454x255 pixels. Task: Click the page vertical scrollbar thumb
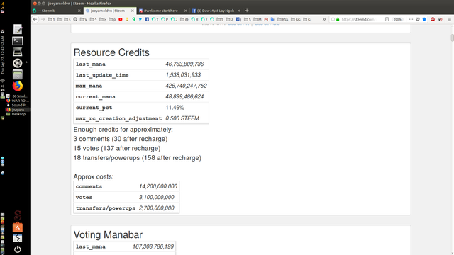click(452, 38)
